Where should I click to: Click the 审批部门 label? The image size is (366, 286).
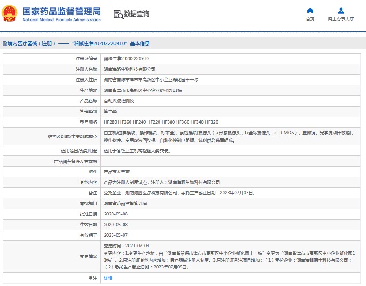point(89,203)
